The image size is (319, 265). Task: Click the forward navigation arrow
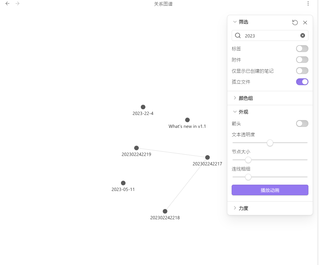click(17, 3)
